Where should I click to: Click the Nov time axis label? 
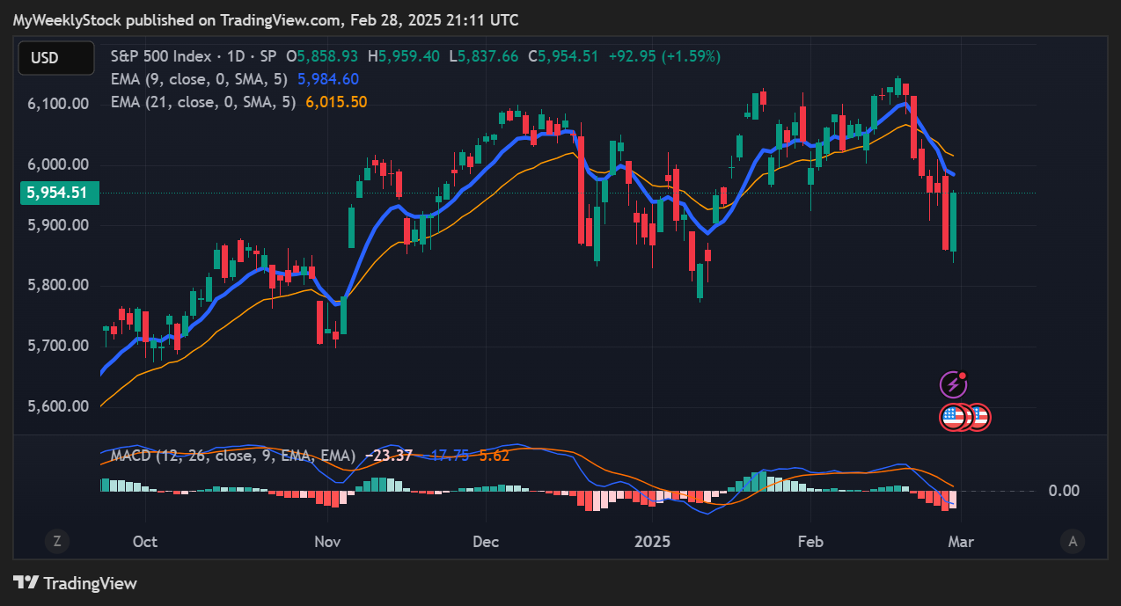click(x=326, y=541)
